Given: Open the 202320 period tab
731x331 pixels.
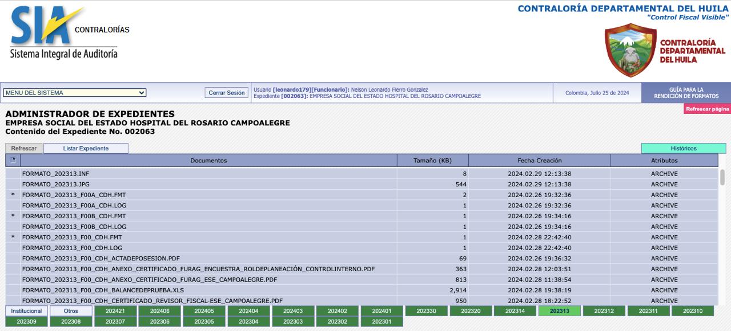Looking at the screenshot, I should (x=471, y=311).
